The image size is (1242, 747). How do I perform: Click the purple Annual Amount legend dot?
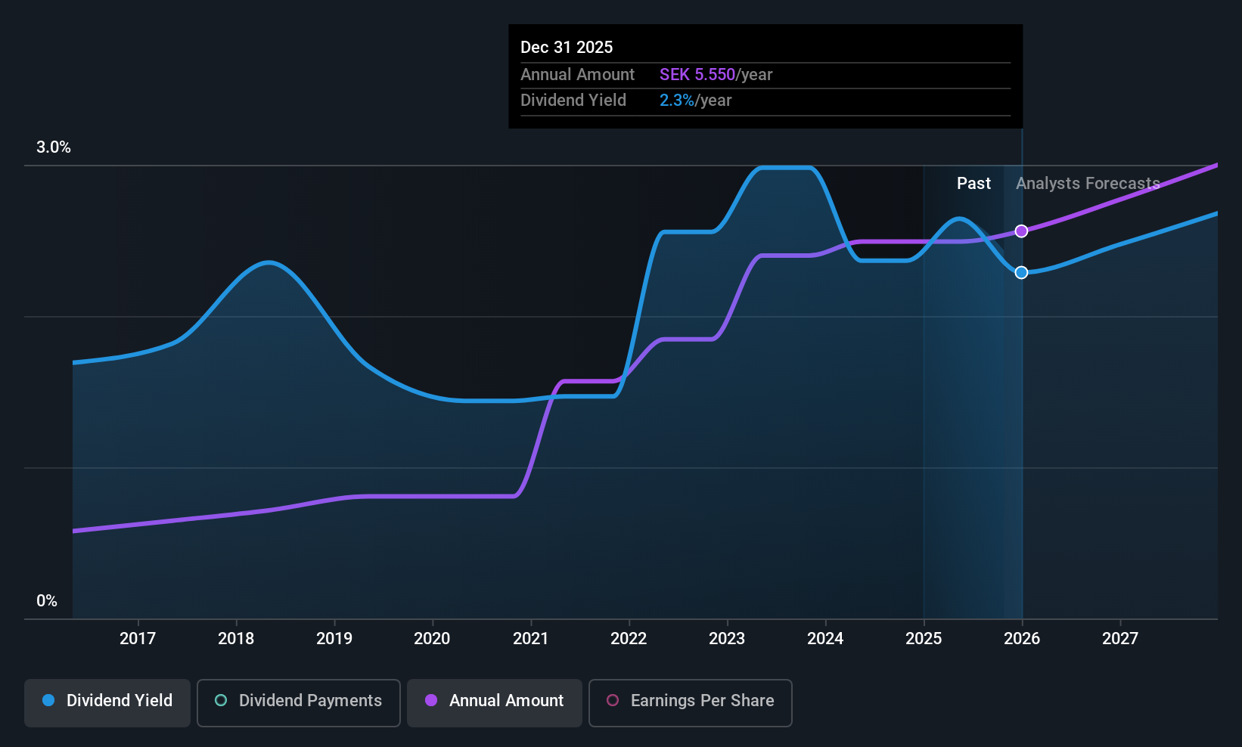pyautogui.click(x=431, y=700)
